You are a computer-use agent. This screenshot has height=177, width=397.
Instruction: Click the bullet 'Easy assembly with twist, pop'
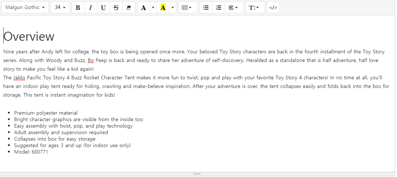[73, 126]
